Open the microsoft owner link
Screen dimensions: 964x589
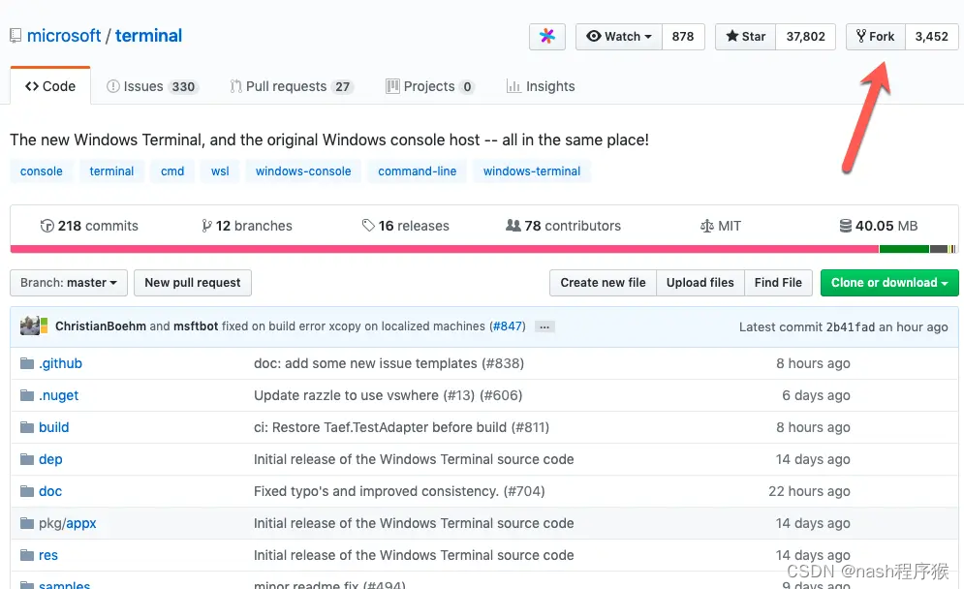pyautogui.click(x=64, y=36)
